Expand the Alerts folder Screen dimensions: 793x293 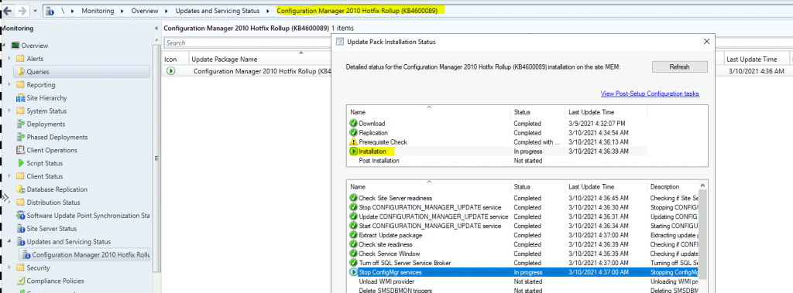pos(9,59)
